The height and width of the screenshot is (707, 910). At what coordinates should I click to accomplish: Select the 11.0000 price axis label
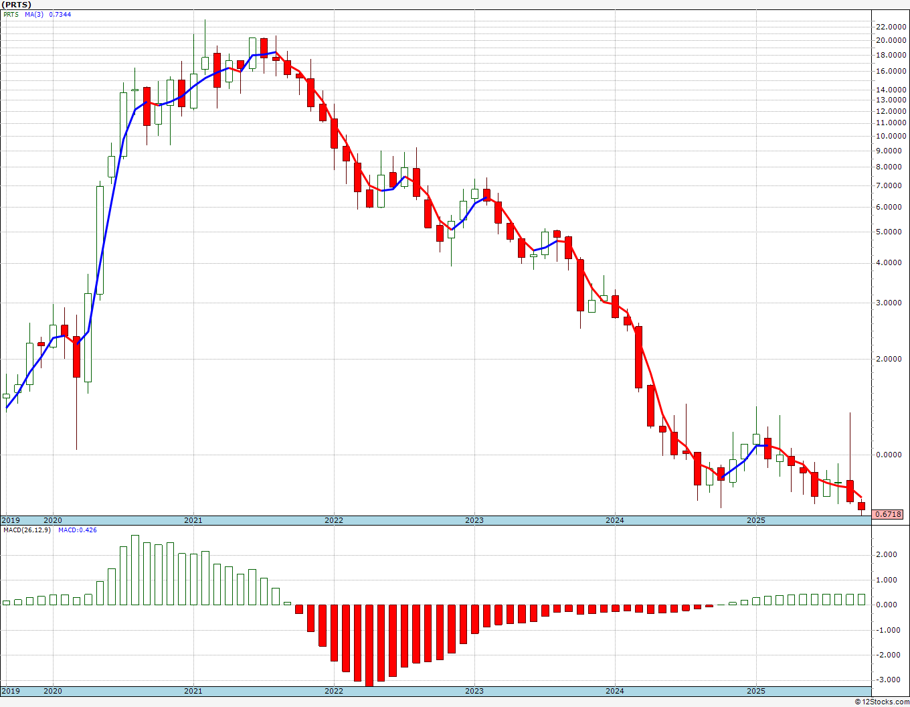click(890, 123)
